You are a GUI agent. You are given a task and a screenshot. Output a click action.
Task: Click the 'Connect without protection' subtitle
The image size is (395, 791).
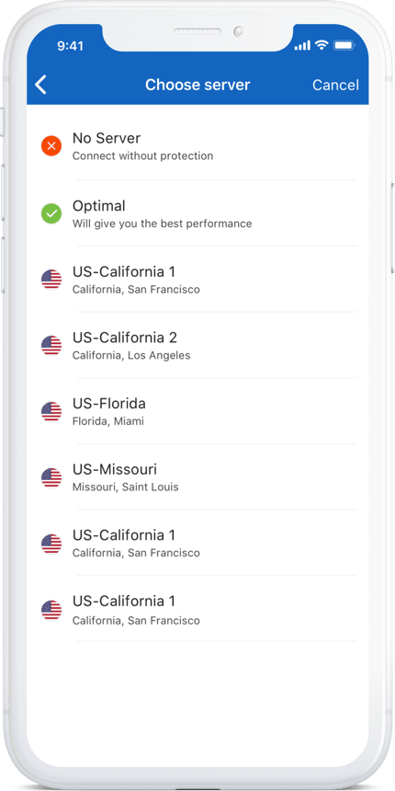tap(142, 155)
